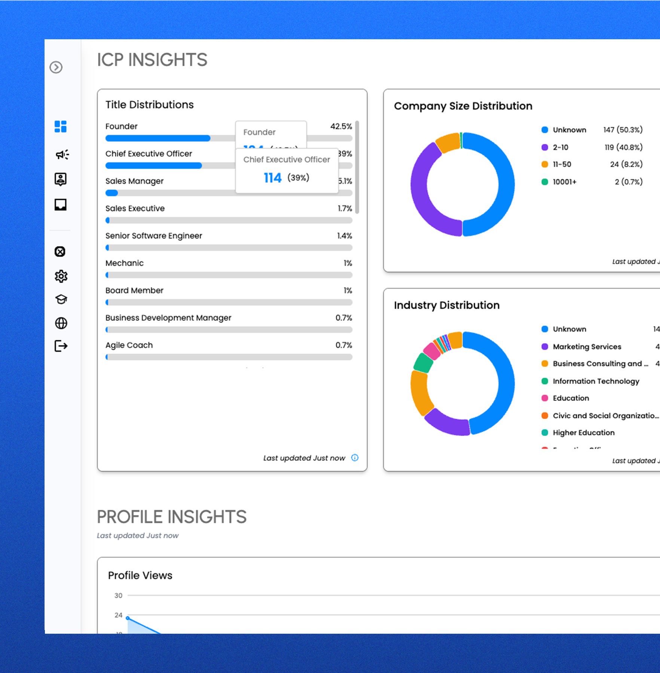Click the Business Consulting orange swatch
The image size is (660, 673).
545,363
